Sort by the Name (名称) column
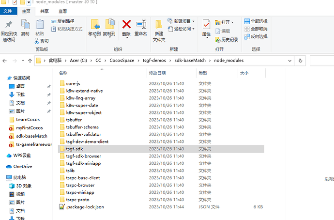334x220 pixels. click(63, 73)
